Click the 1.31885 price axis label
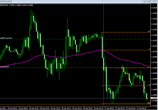The image size is (158, 110). click(154, 90)
